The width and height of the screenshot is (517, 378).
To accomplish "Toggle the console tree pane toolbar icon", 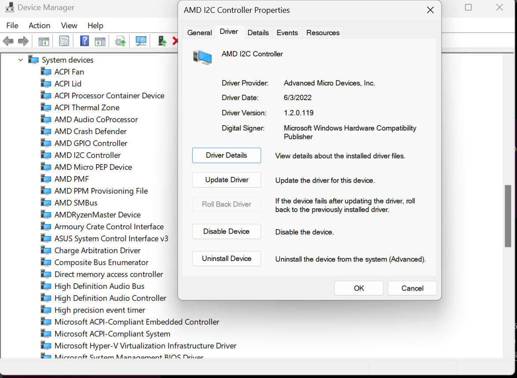I will pyautogui.click(x=44, y=41).
